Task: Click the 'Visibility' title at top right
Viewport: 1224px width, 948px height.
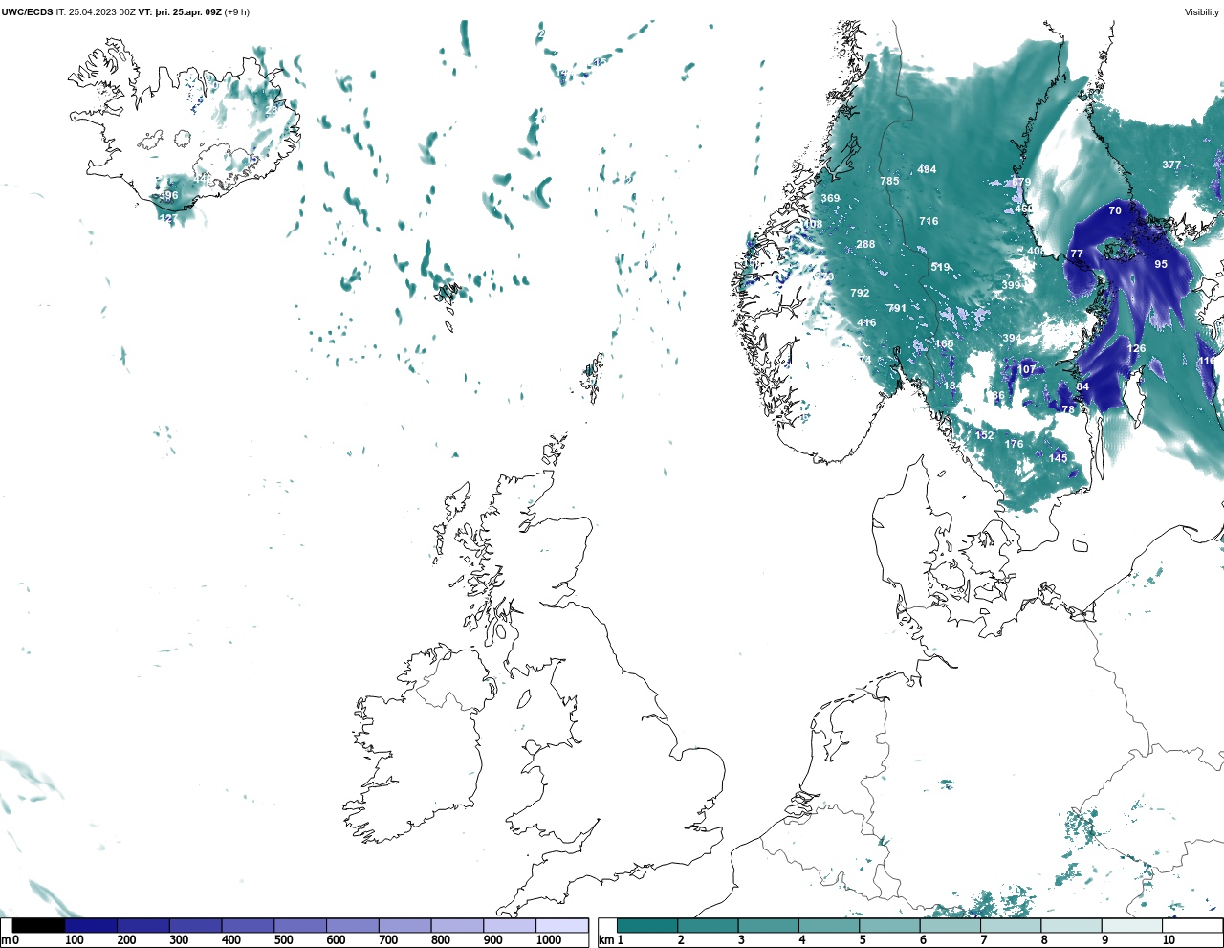Action: pos(1202,12)
